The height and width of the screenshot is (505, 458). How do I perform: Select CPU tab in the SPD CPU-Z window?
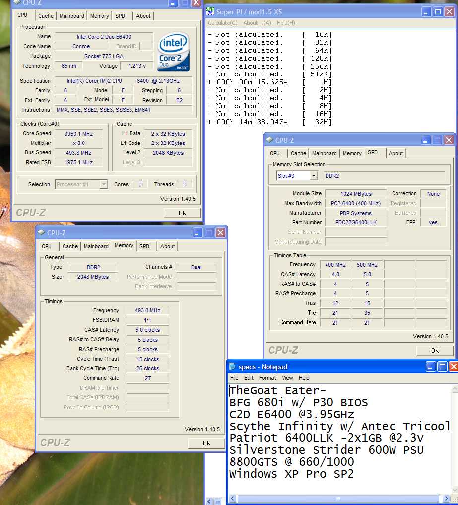point(275,153)
